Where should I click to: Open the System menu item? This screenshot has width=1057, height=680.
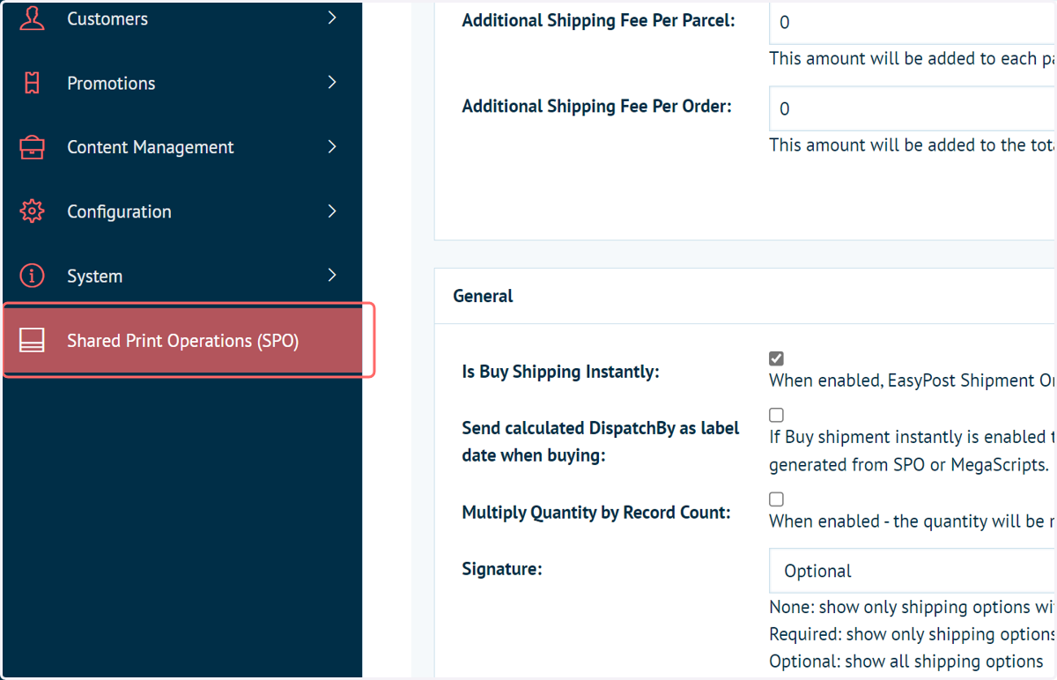[x=181, y=276]
